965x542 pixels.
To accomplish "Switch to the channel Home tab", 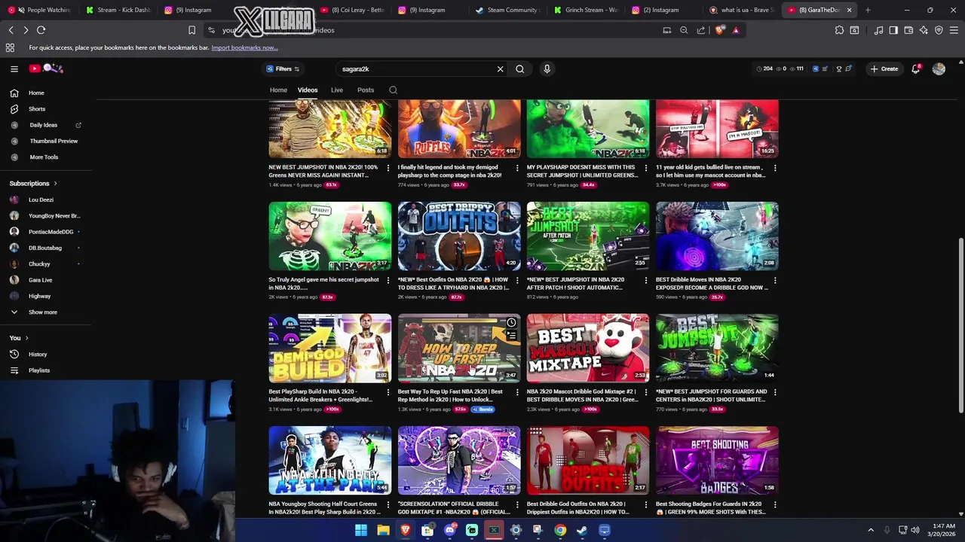I will click(278, 90).
